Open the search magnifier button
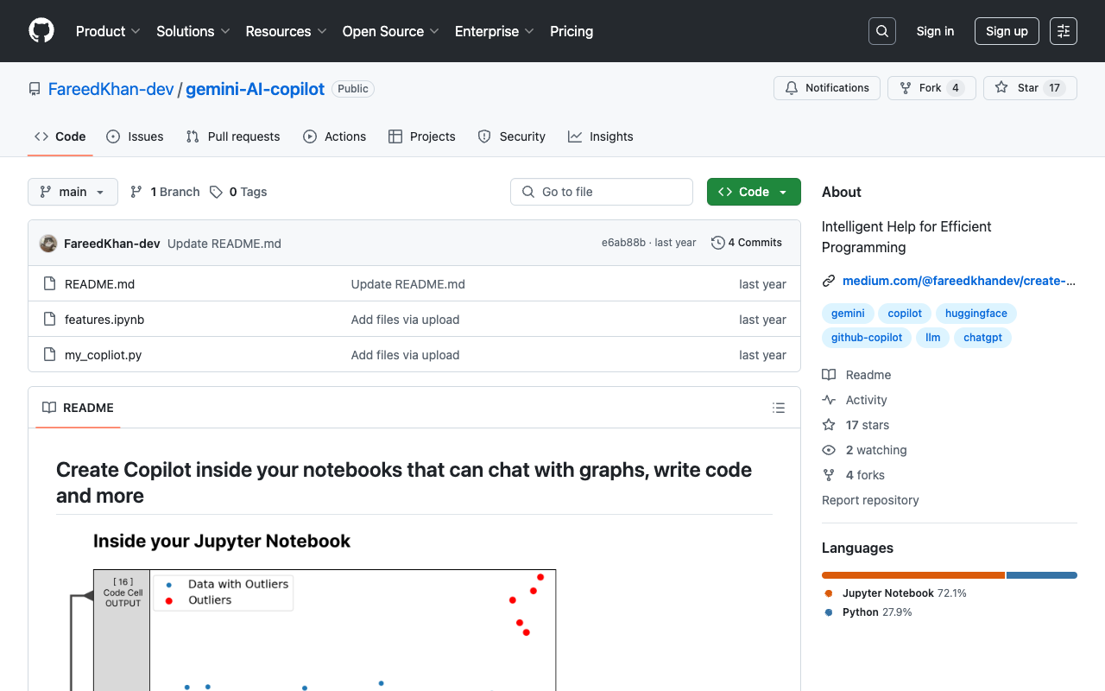The image size is (1105, 691). [882, 31]
